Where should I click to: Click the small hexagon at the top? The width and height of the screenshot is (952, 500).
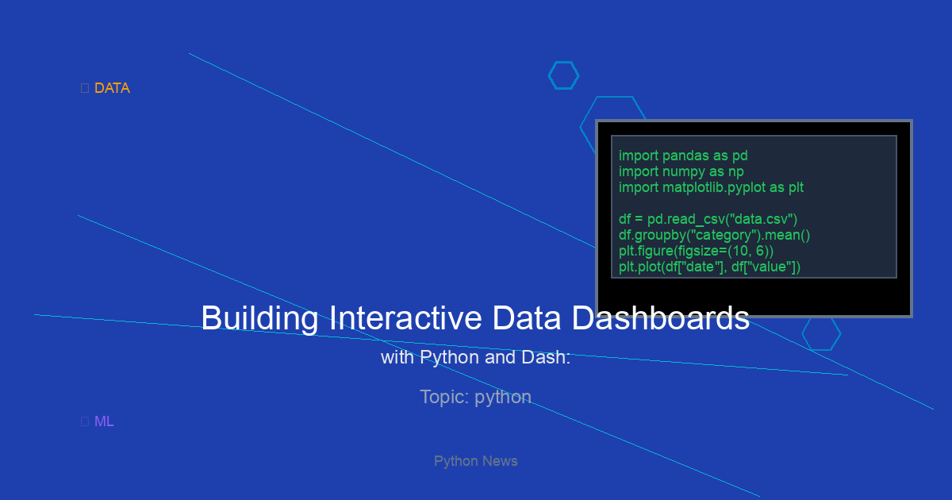(x=563, y=75)
